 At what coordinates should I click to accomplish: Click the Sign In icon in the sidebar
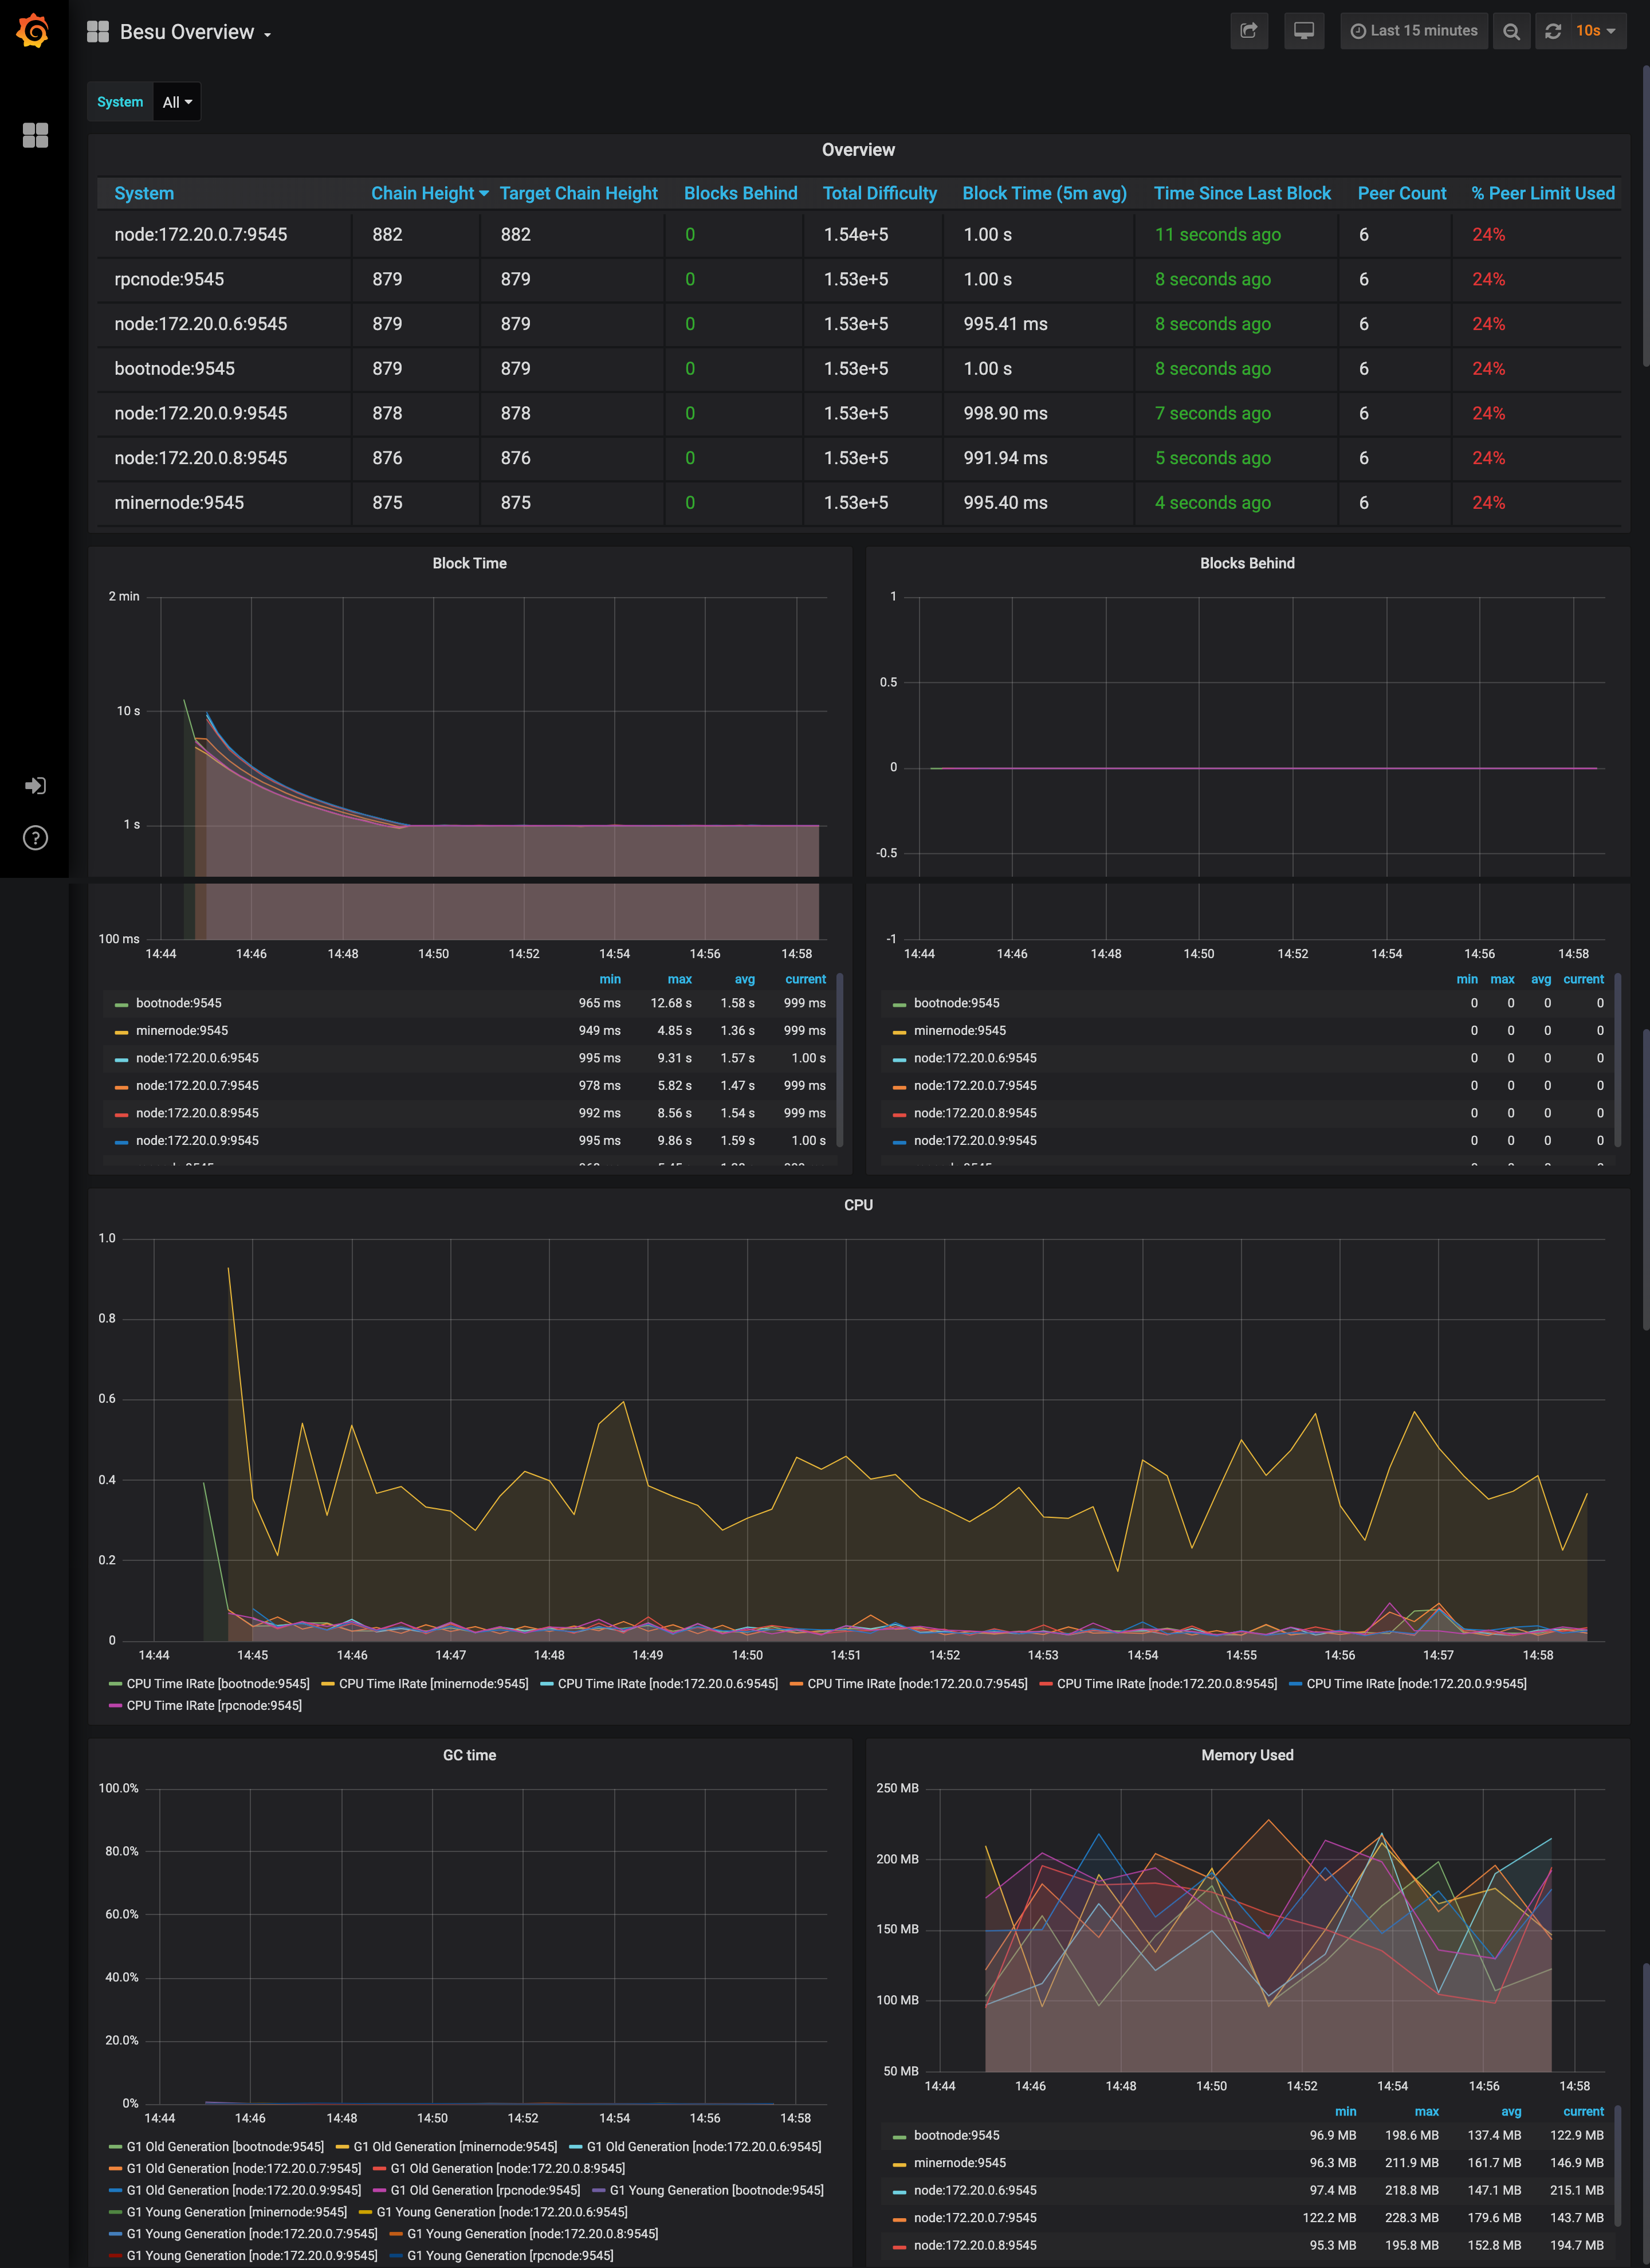point(35,785)
